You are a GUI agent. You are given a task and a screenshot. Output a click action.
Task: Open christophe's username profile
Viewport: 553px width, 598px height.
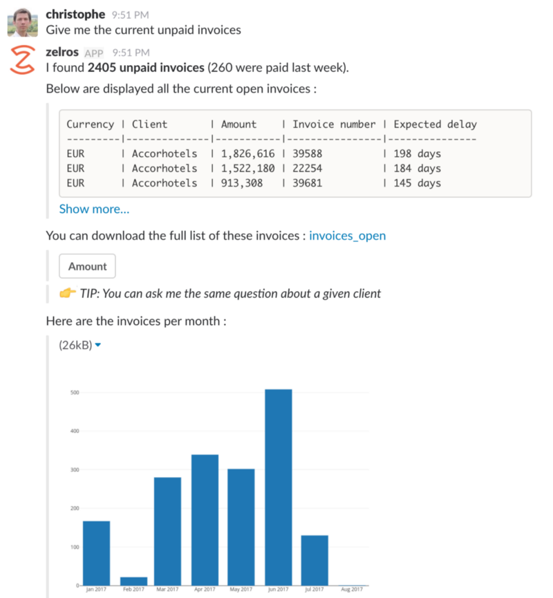pos(75,14)
